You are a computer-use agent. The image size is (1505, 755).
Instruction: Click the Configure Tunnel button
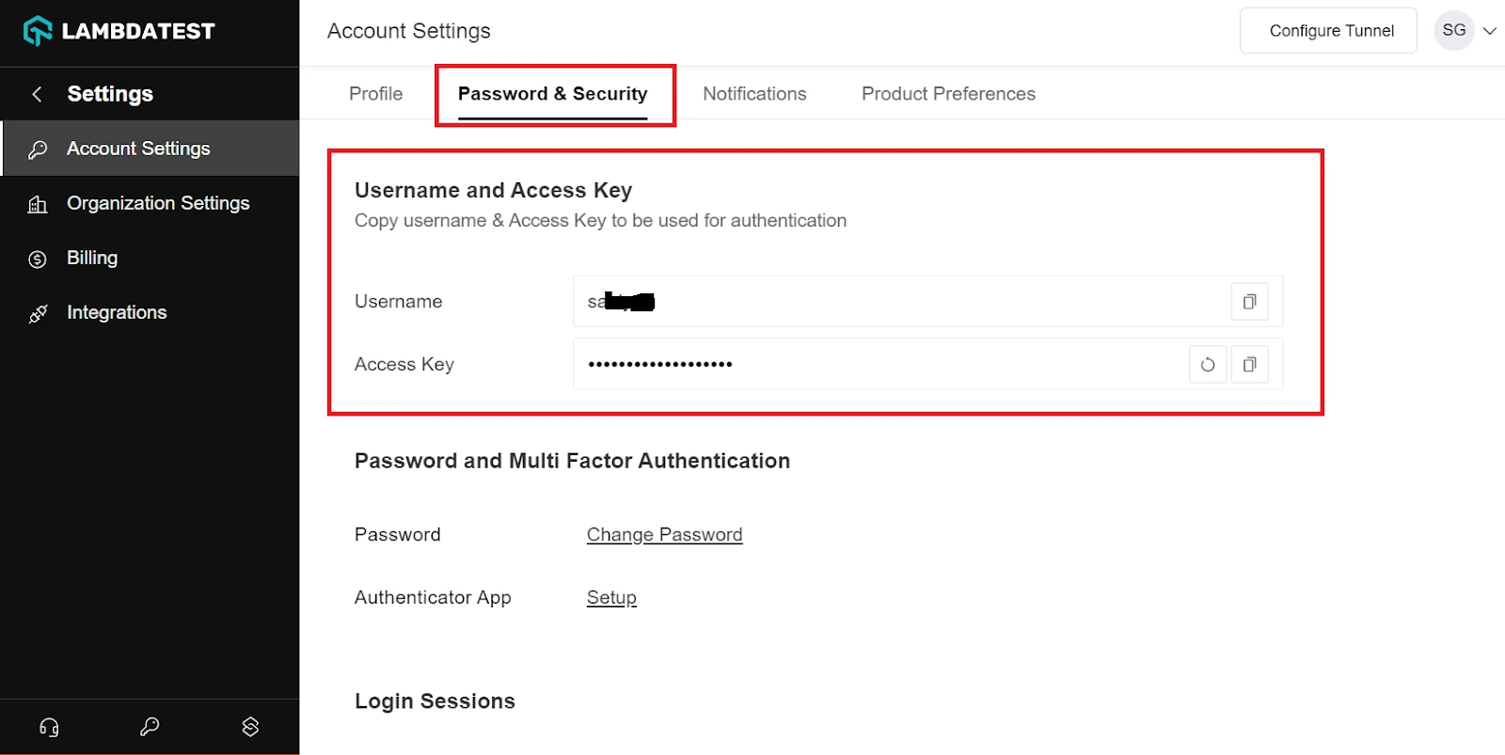pos(1331,31)
